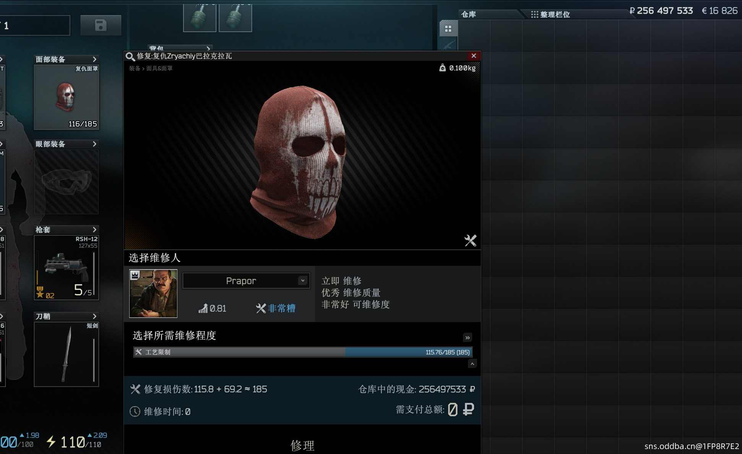Click the Prapor trader portrait
The image size is (742, 454).
point(153,293)
